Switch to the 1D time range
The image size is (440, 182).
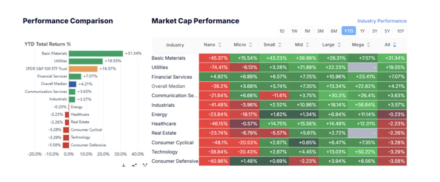282,31
